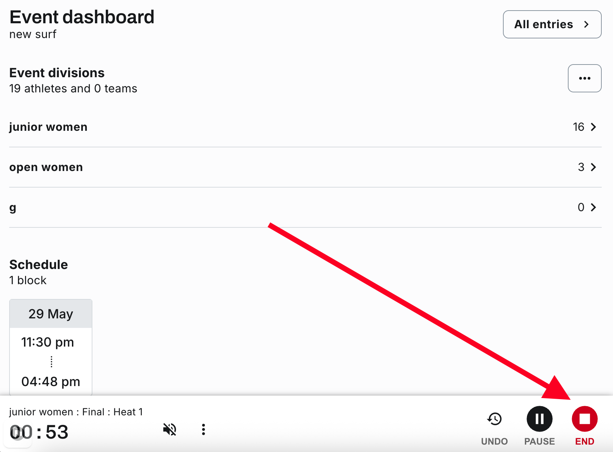Viewport: 613px width, 452px height.
Task: Click the red END heat stop icon
Action: [x=584, y=419]
